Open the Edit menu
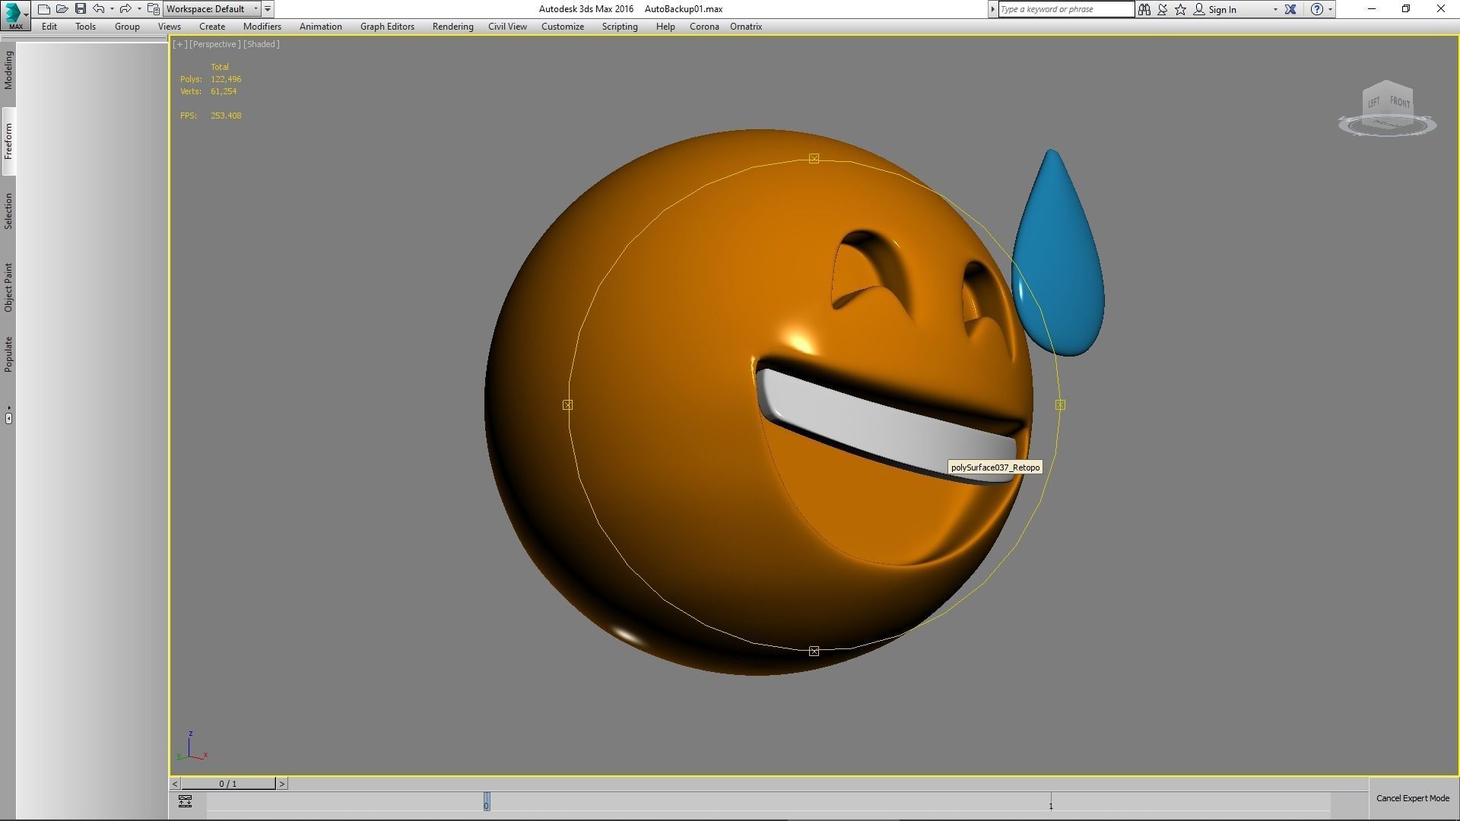Viewport: 1460px width, 821px height. click(49, 27)
